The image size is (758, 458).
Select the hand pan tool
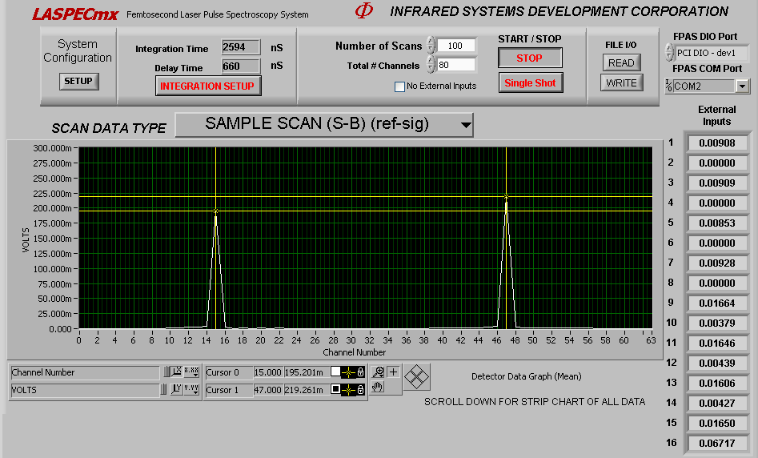point(378,387)
